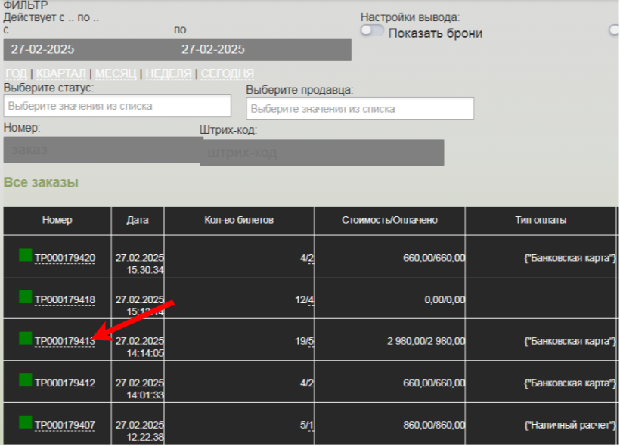Open order link TP000179413
This screenshot has height=446, width=620.
coord(65,342)
